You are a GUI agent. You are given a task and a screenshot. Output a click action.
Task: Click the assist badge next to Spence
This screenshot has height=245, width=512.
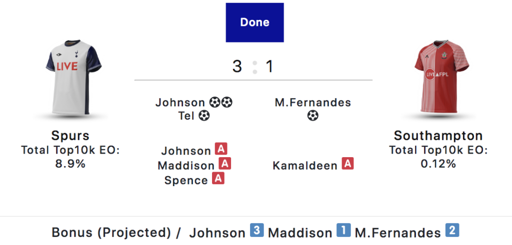coord(217,179)
